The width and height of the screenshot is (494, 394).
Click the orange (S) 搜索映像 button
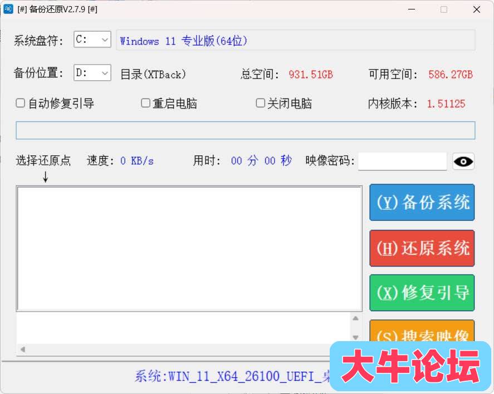click(422, 331)
